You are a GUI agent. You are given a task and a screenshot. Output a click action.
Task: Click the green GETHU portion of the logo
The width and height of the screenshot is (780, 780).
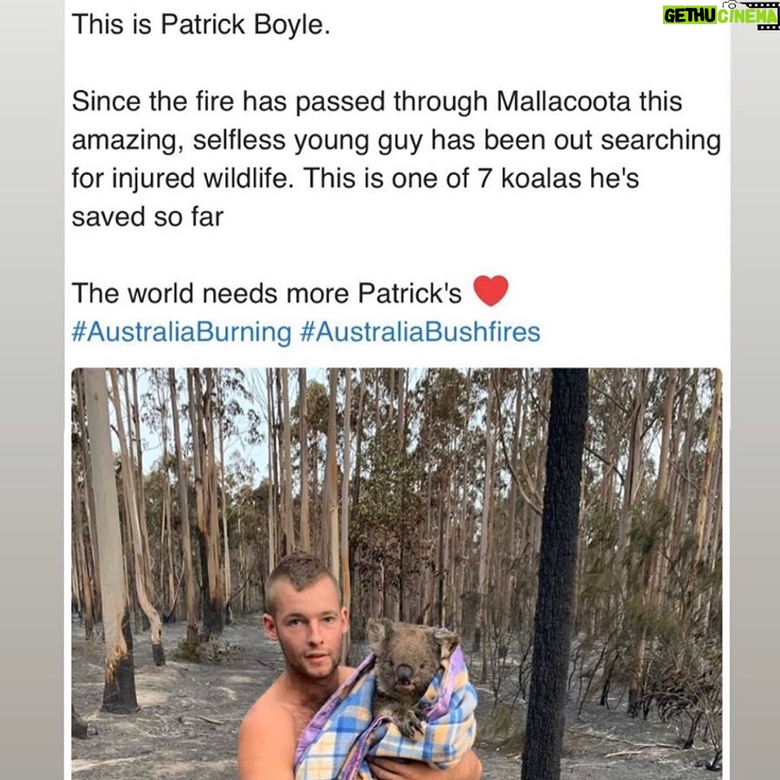click(x=690, y=16)
